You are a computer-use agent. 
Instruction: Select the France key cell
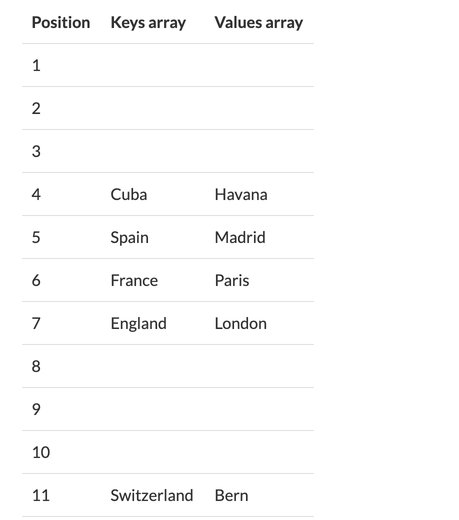[134, 280]
